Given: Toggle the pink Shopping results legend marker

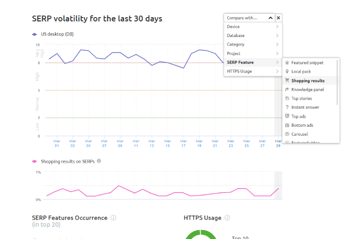Looking at the screenshot, I should [x=35, y=161].
